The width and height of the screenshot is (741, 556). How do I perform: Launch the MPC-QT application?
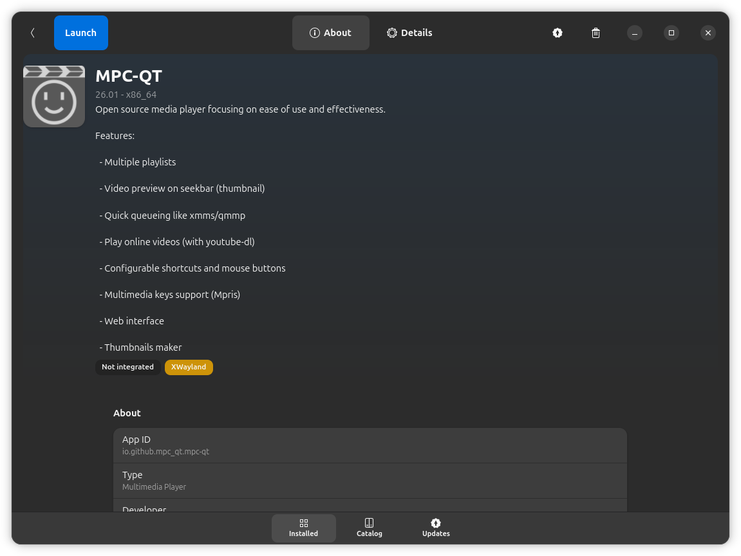pos(80,33)
